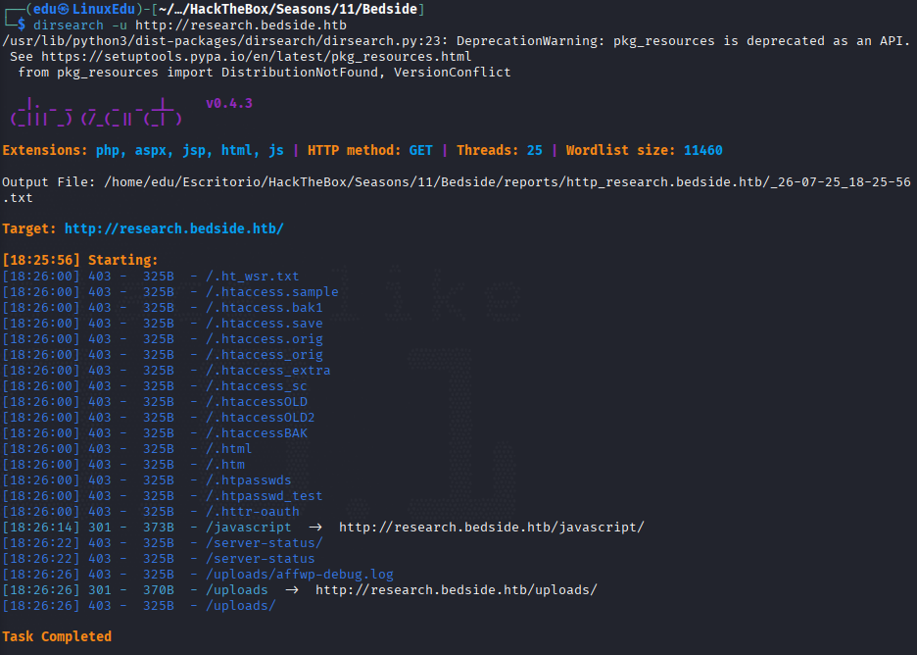Click the Extensions list starting with php
Screen dimensions: 917x655
(189, 150)
